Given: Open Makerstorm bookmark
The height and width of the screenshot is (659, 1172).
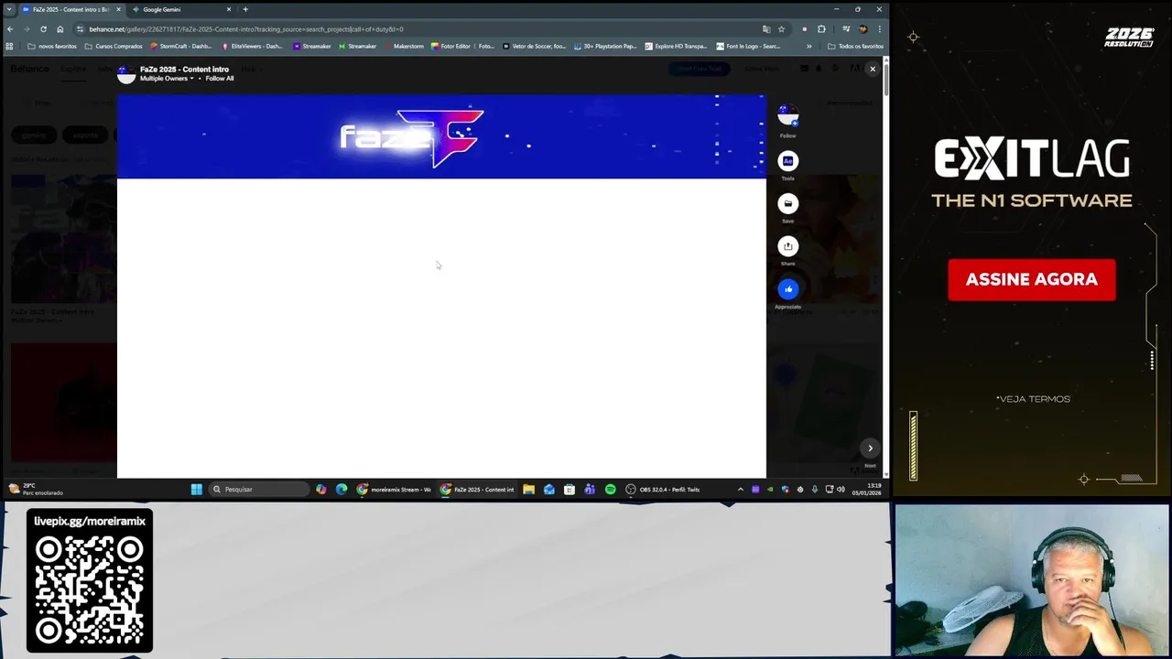Looking at the screenshot, I should 404,46.
